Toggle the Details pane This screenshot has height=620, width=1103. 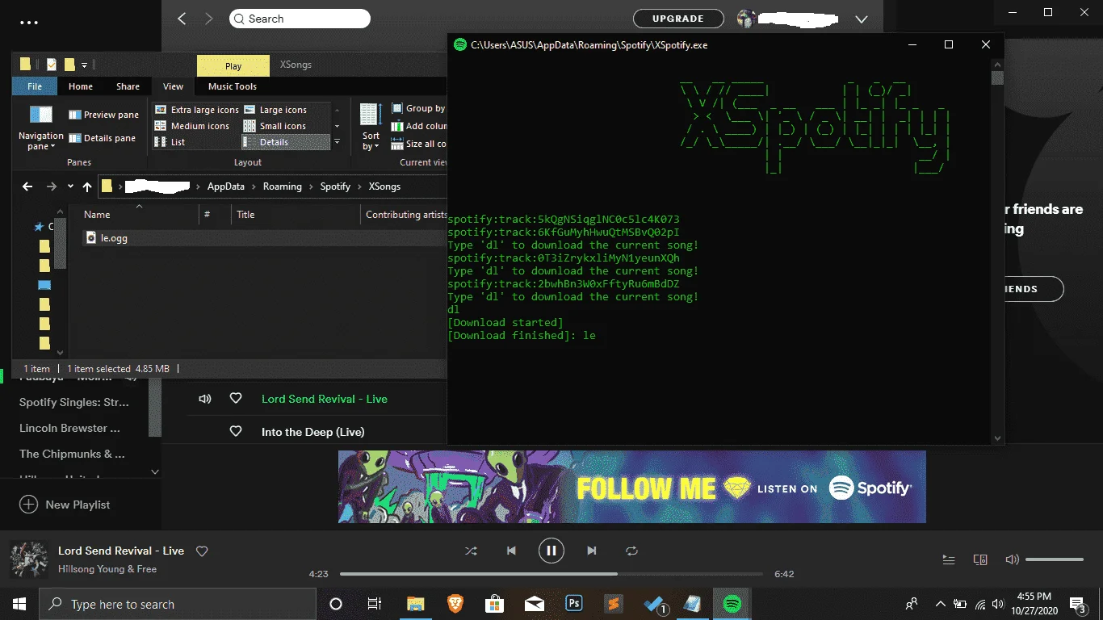click(x=102, y=138)
